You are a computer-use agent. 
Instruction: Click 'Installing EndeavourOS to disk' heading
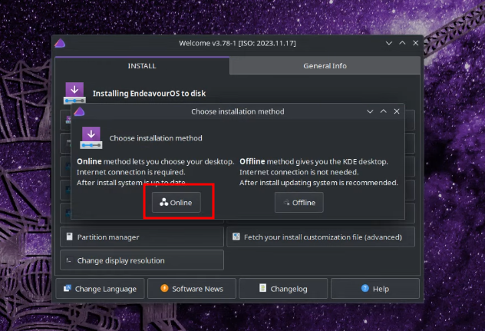point(149,93)
